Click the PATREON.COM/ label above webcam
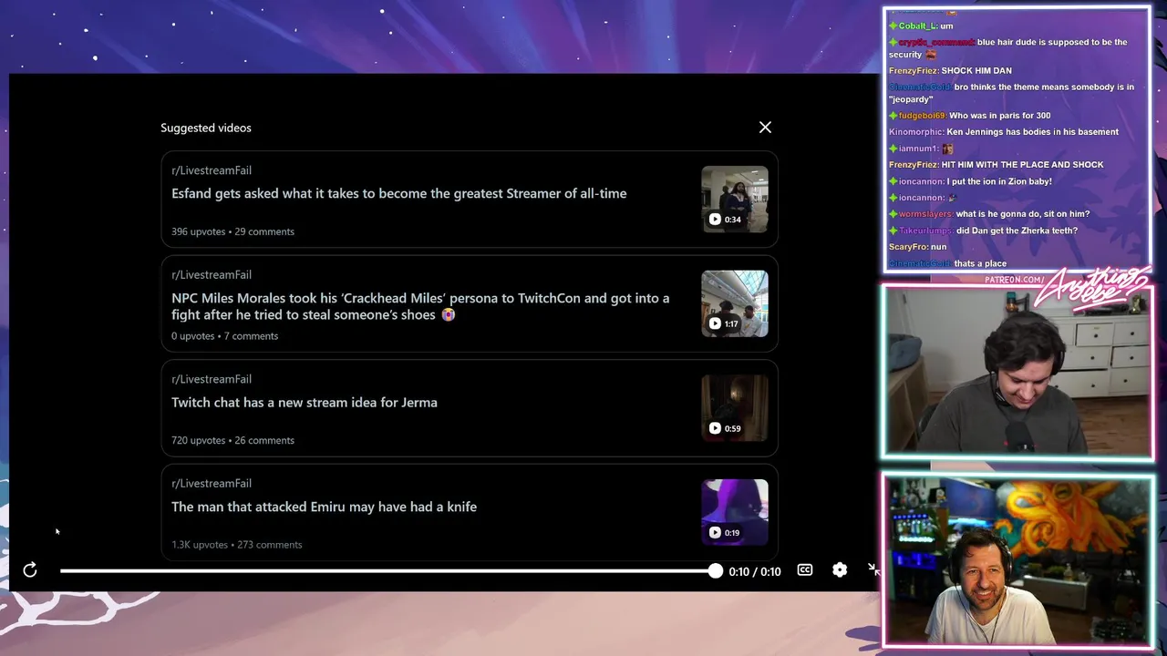The height and width of the screenshot is (656, 1167). [x=1014, y=280]
